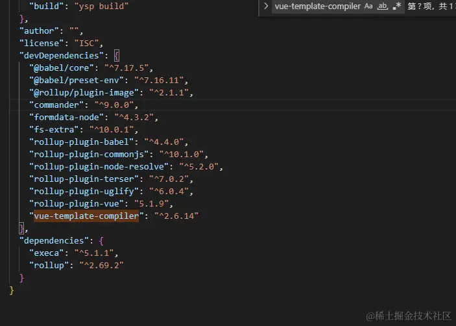Screen dimensions: 456x326
Task: Click the highlighted vue-template-compiler match in editor
Action: (x=86, y=216)
